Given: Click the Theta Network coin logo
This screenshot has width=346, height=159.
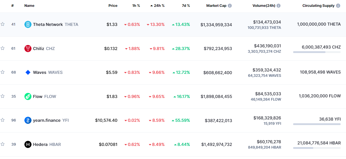Looking at the screenshot, I should point(28,24).
